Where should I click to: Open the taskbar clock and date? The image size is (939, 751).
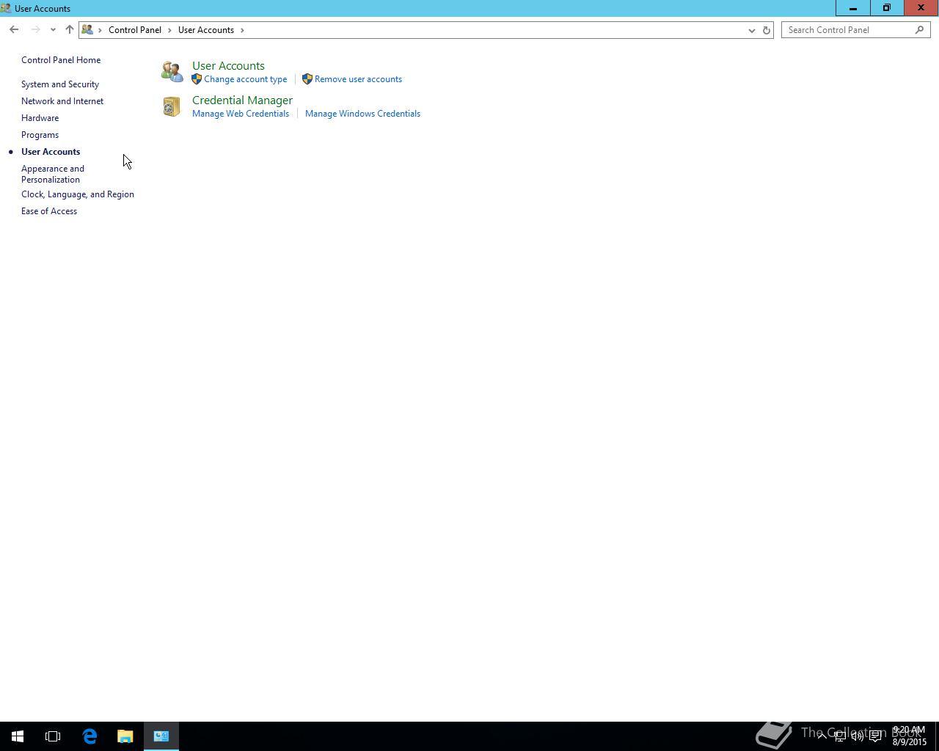(909, 736)
